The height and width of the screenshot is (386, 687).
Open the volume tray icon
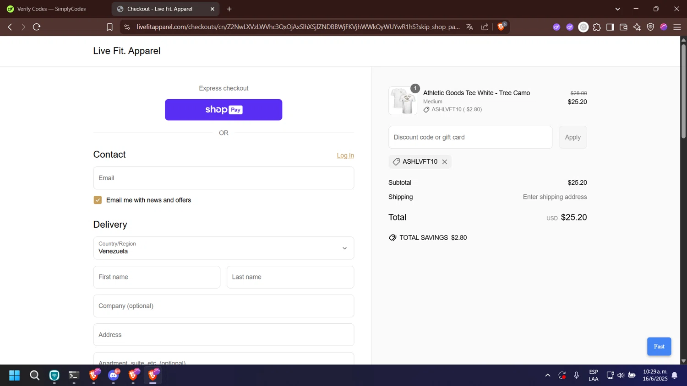[621, 375]
